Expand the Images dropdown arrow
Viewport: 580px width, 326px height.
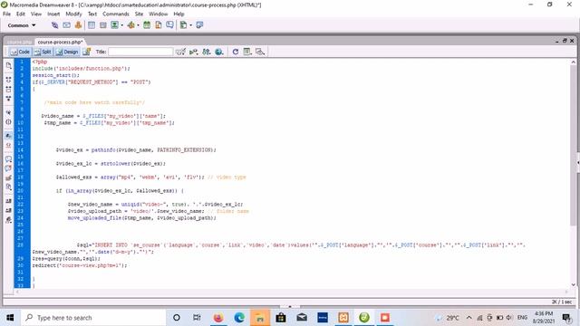[121, 25]
